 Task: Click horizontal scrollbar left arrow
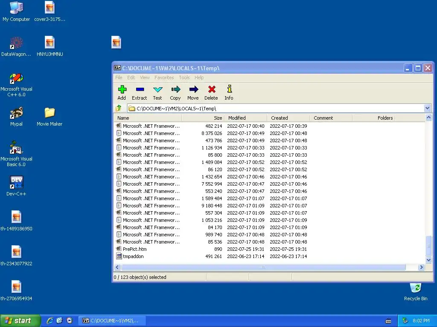coord(117,267)
